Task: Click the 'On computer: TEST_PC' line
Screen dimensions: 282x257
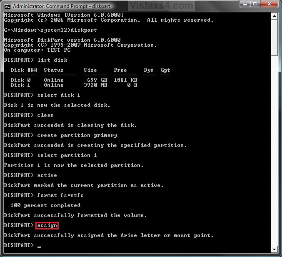Action: point(37,50)
